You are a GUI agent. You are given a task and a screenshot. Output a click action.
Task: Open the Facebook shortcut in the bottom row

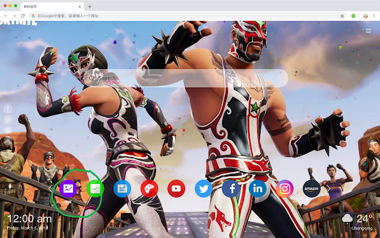231,189
